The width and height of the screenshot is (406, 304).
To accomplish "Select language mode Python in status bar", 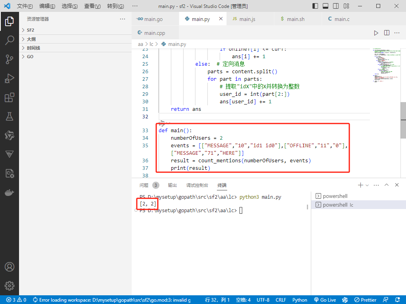I will [x=300, y=300].
